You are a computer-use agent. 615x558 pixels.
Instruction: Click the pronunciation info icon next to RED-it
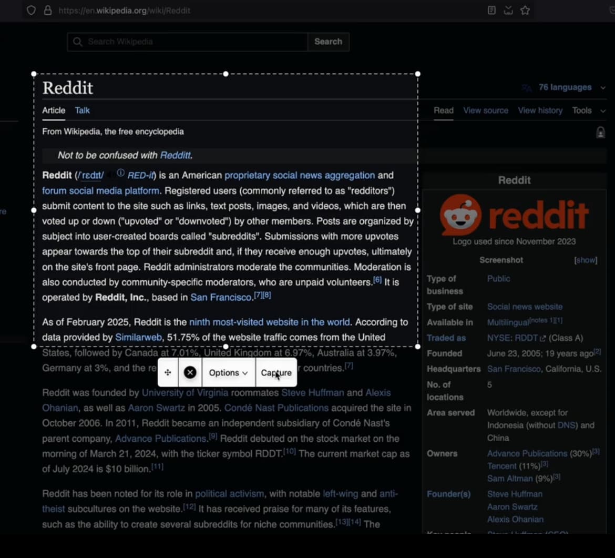(121, 173)
